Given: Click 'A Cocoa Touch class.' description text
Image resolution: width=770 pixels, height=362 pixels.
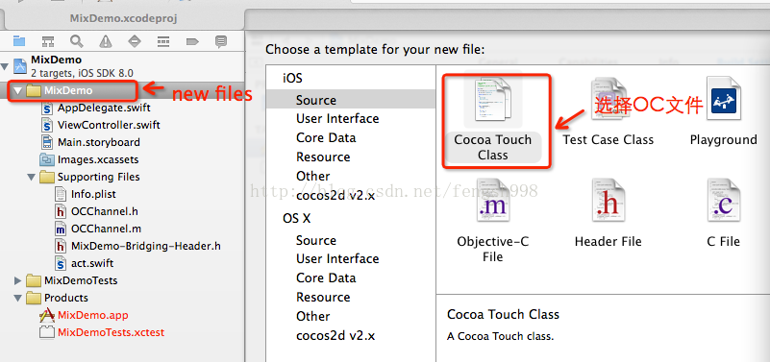Looking at the screenshot, I should click(501, 337).
